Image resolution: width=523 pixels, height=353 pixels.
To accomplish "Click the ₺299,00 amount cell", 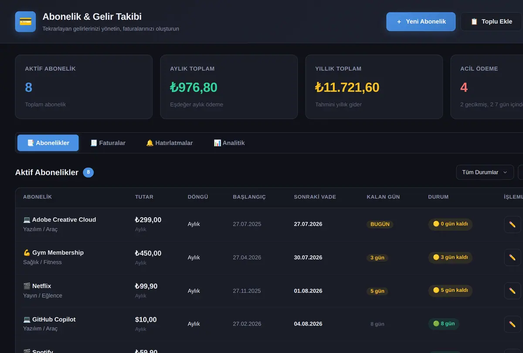I will tap(148, 220).
